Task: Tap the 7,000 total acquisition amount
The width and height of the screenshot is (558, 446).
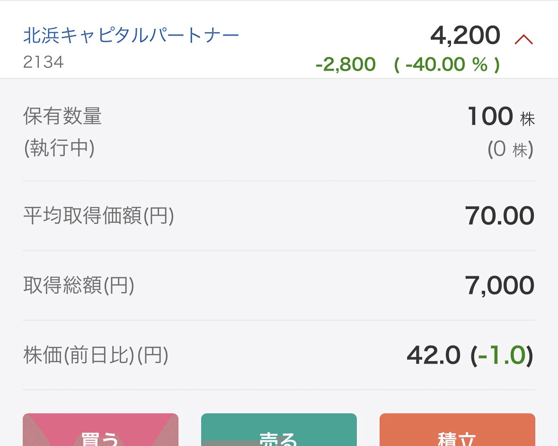Action: coord(500,286)
